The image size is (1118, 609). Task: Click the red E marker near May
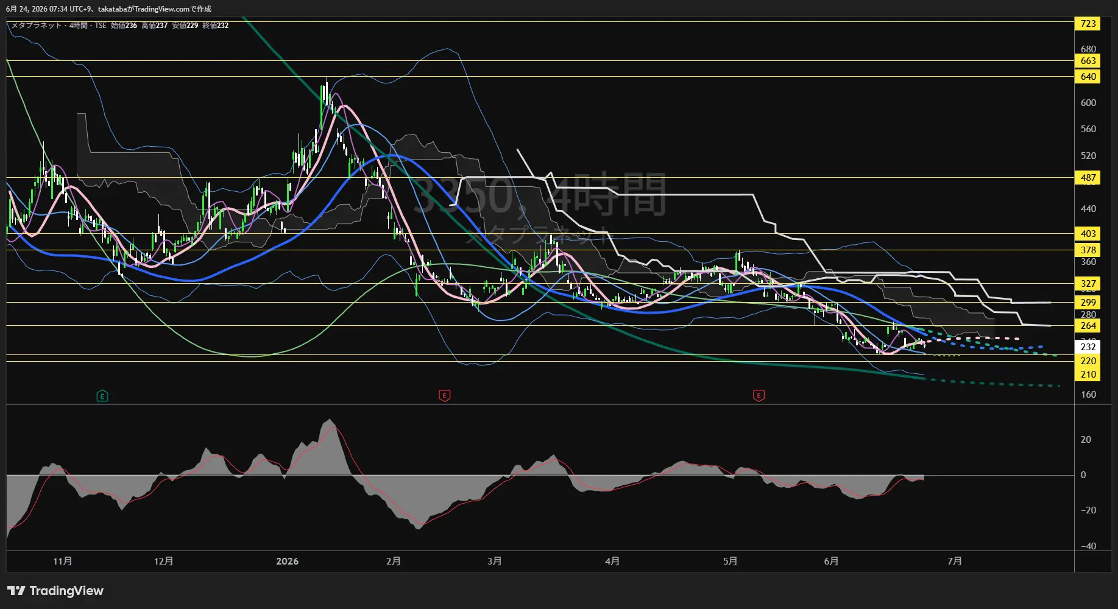click(759, 396)
